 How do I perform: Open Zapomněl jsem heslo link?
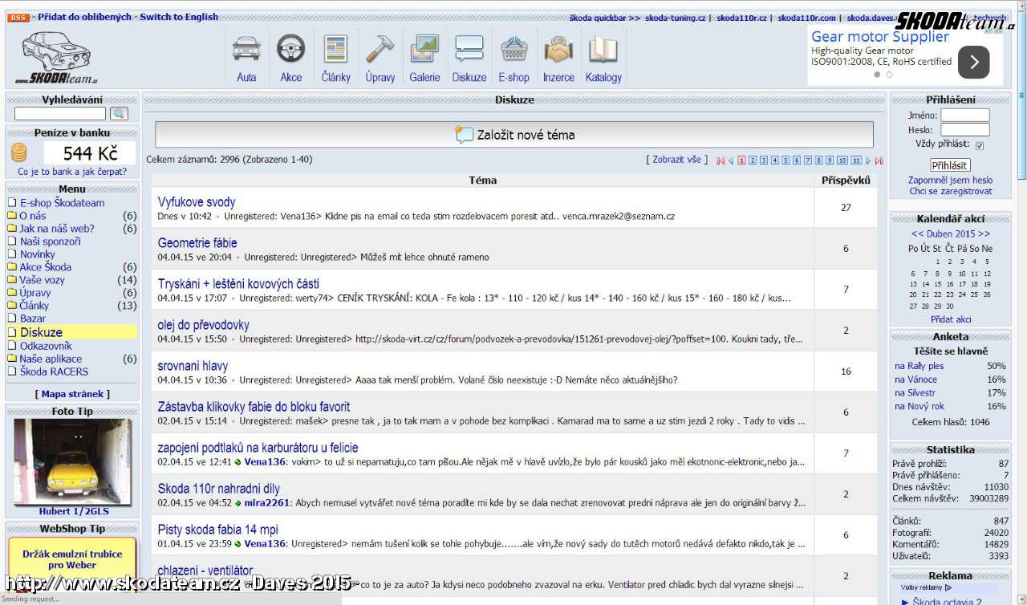pyautogui.click(x=950, y=181)
